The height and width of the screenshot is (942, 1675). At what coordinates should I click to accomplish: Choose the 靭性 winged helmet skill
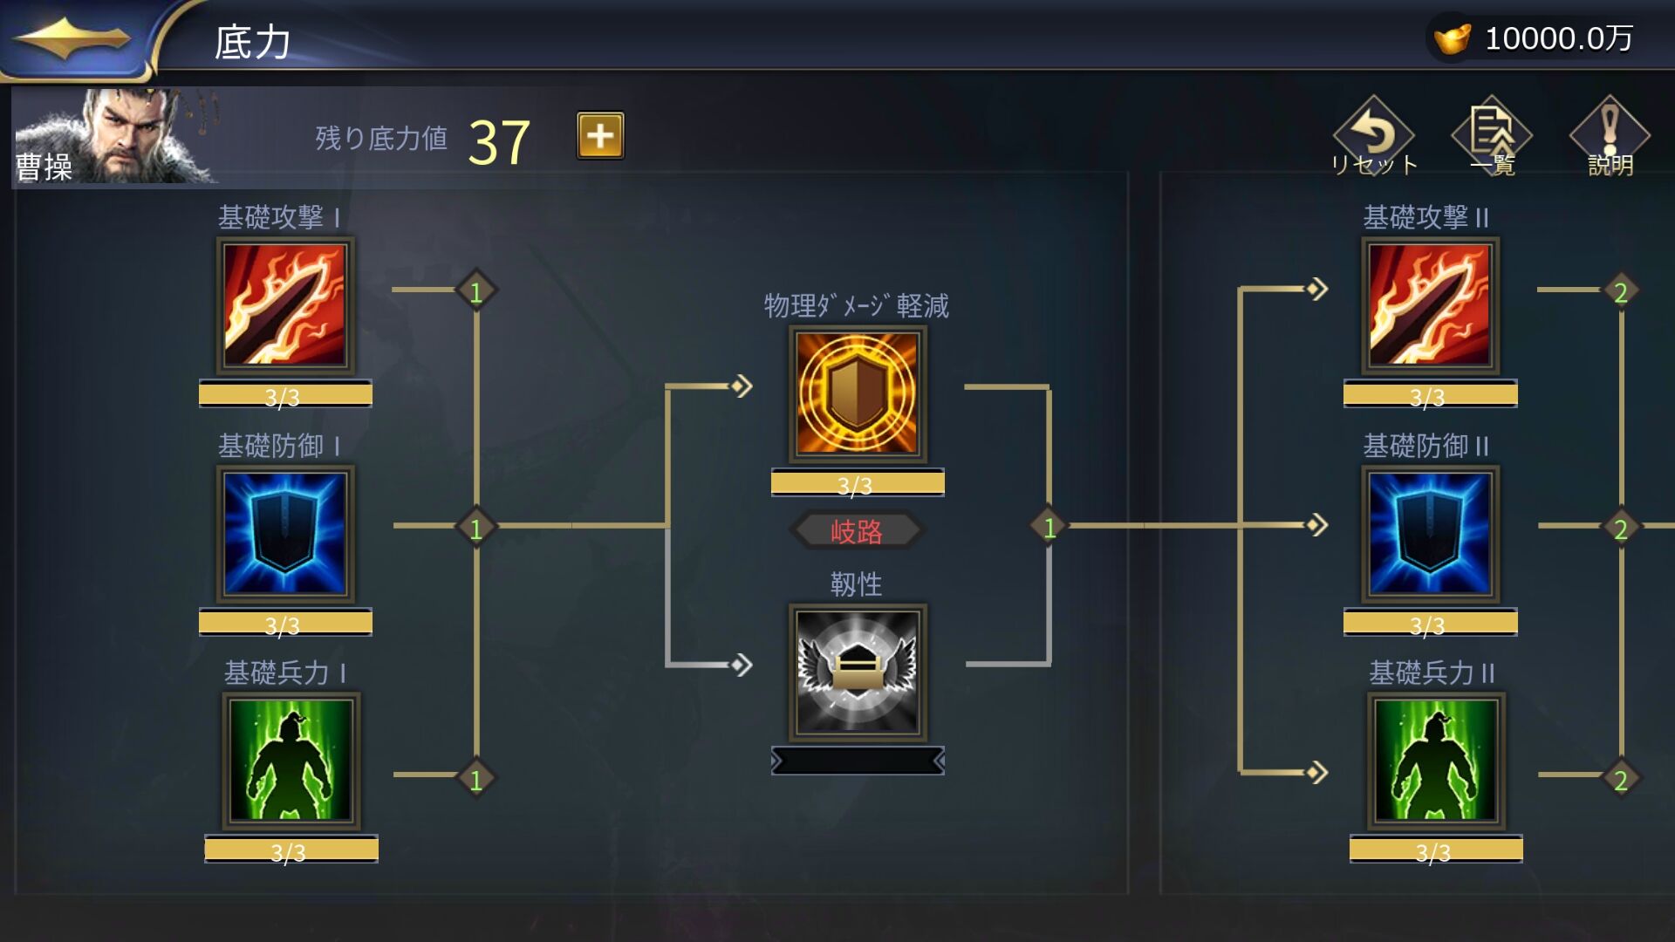[x=858, y=672]
